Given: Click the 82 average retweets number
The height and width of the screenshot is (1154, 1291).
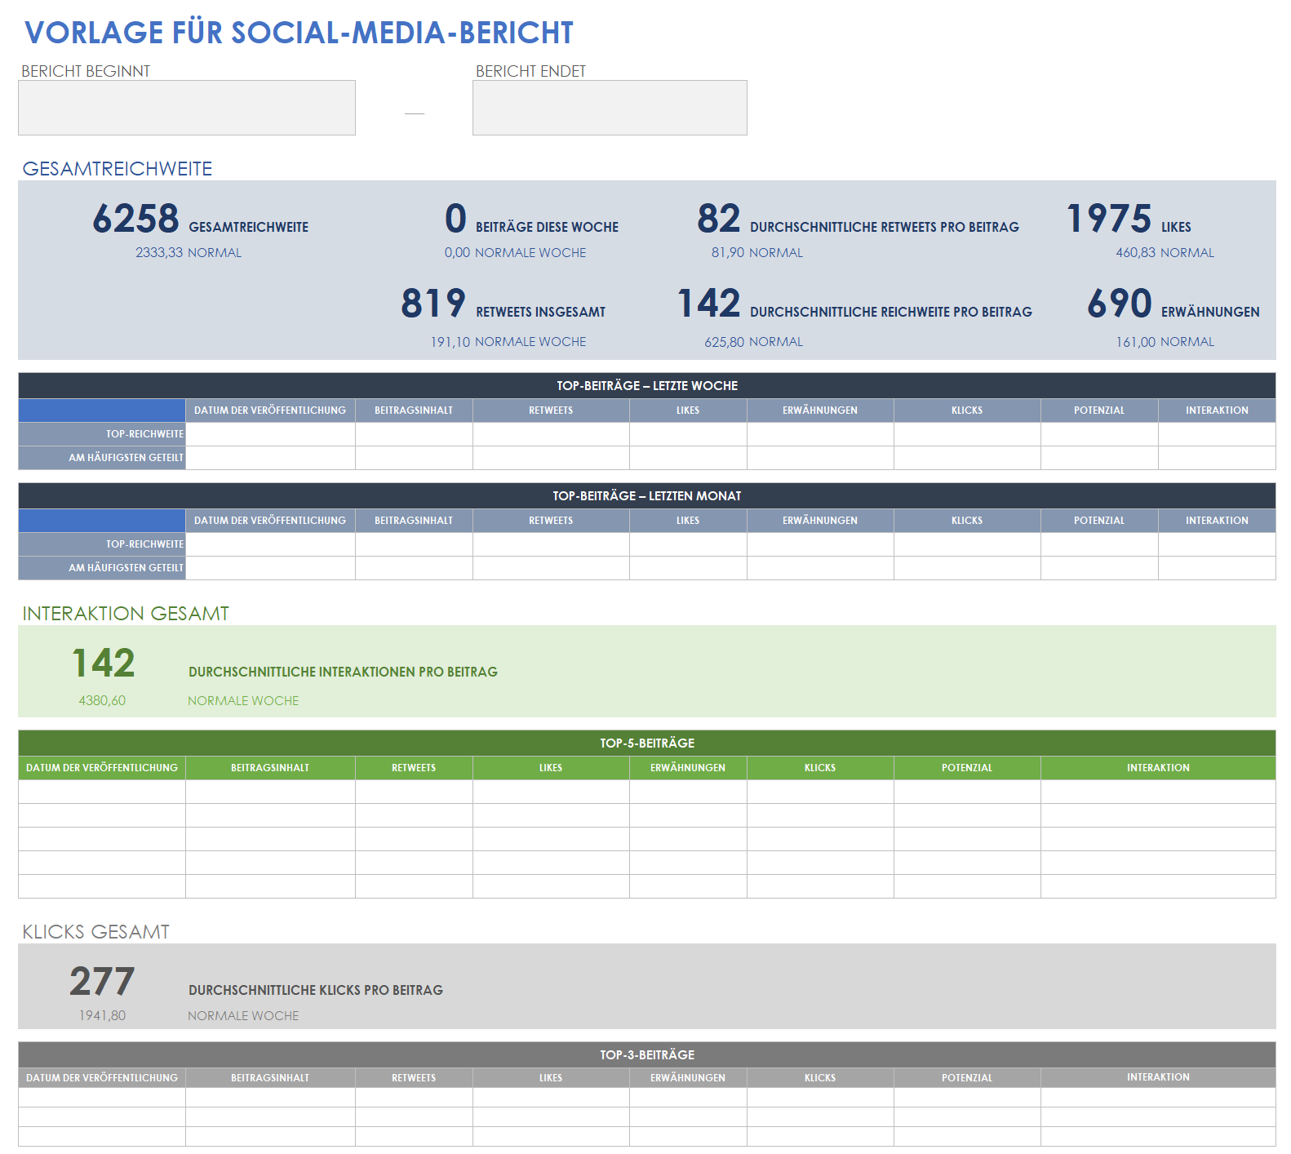Looking at the screenshot, I should point(718,219).
